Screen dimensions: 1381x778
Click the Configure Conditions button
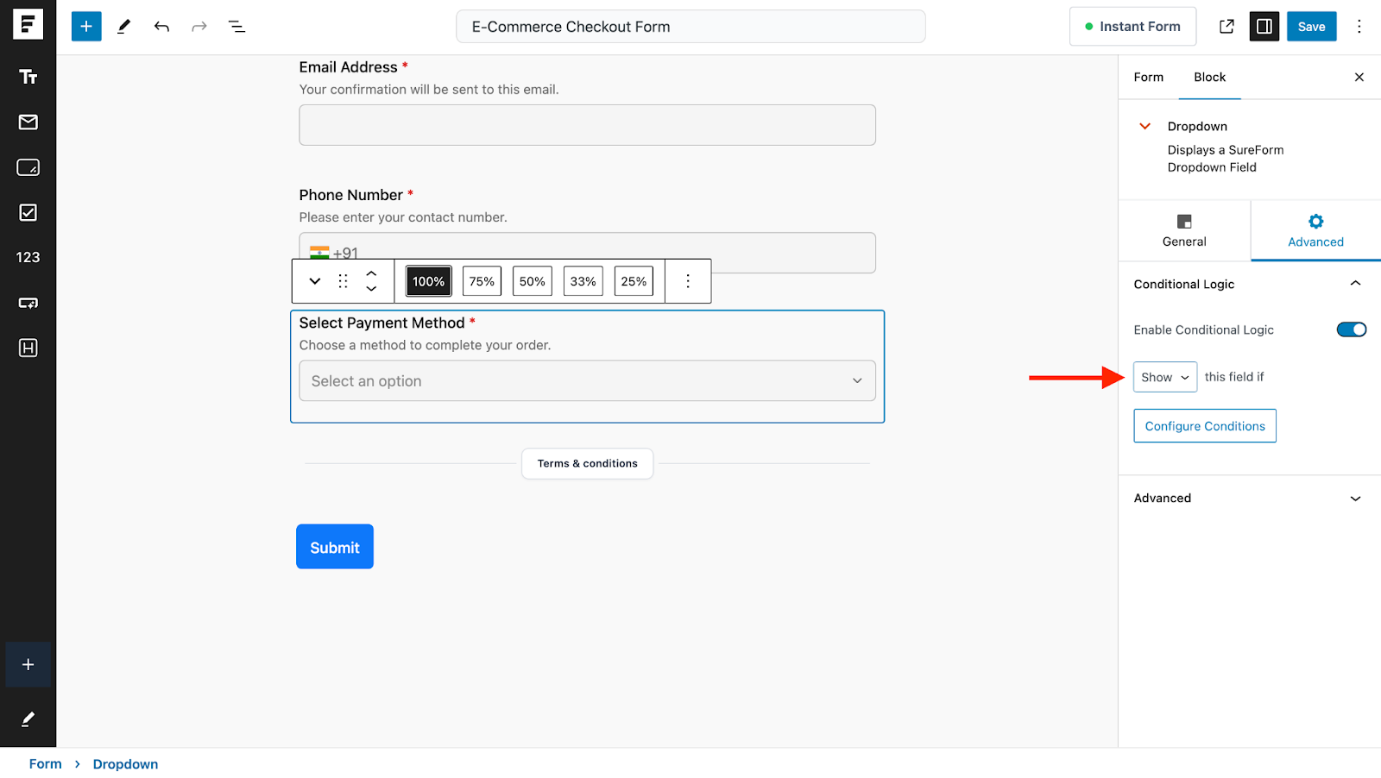click(x=1204, y=425)
